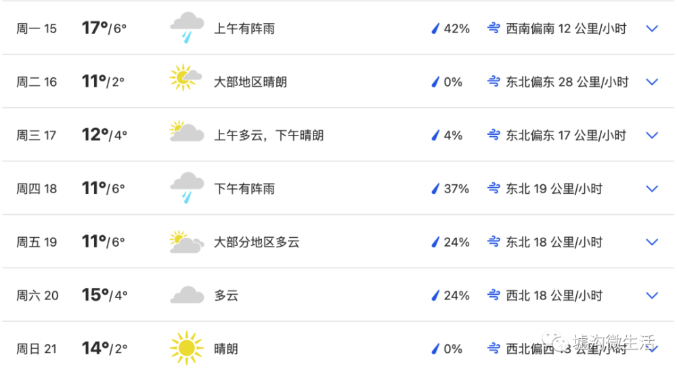
Task: Click the 17°/6° temperature for Monday
Action: click(x=104, y=28)
